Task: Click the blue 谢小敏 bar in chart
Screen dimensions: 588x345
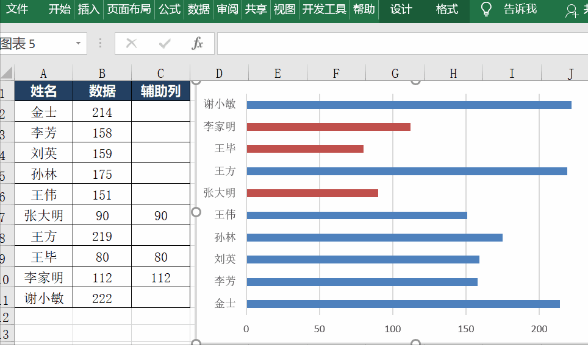Action: 409,105
